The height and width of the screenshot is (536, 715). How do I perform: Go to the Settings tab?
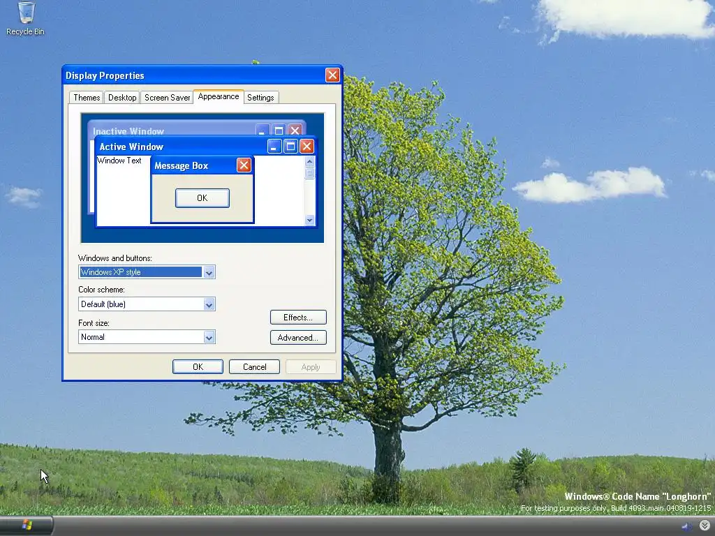click(260, 98)
